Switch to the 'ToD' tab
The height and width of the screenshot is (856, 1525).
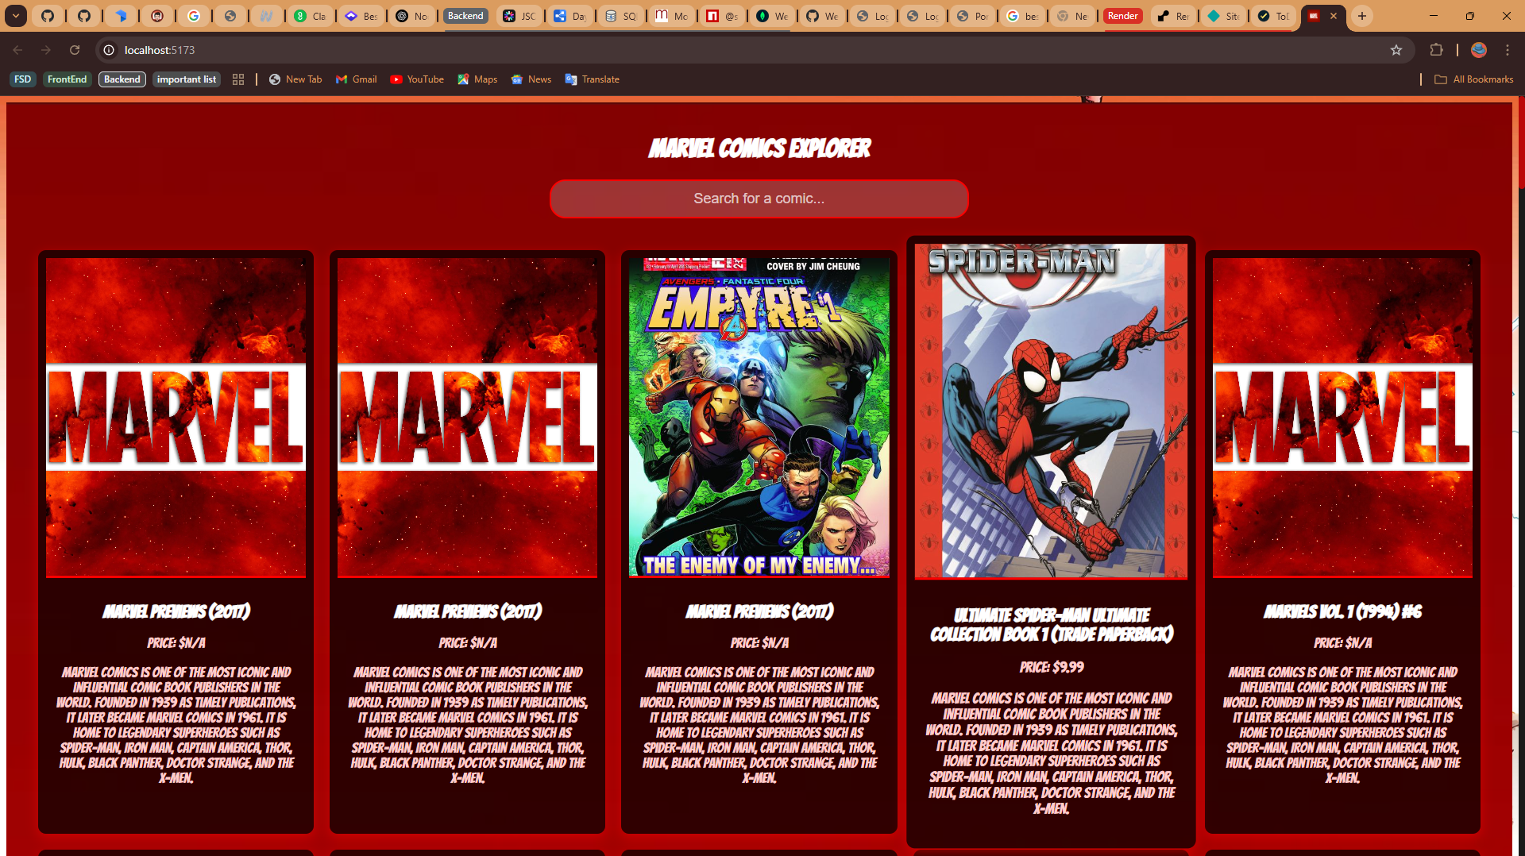[x=1273, y=16]
